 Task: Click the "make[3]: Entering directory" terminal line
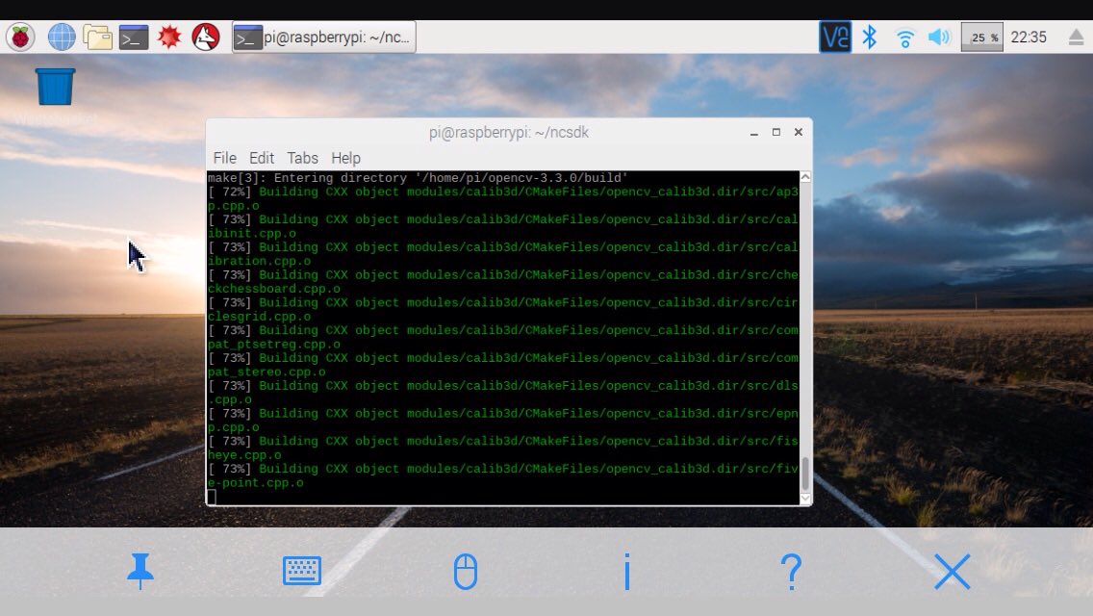coord(418,178)
